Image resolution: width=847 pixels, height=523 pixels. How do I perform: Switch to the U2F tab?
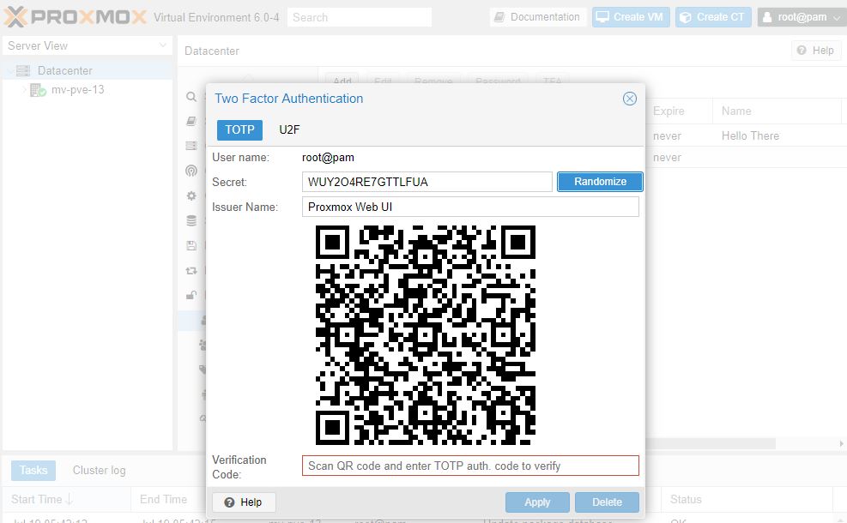[289, 129]
